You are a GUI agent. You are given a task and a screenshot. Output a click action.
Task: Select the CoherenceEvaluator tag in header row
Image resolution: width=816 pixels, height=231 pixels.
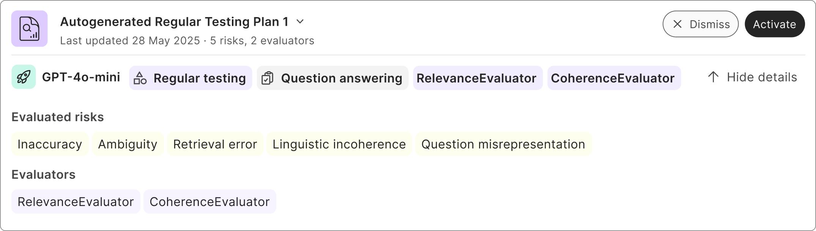613,78
